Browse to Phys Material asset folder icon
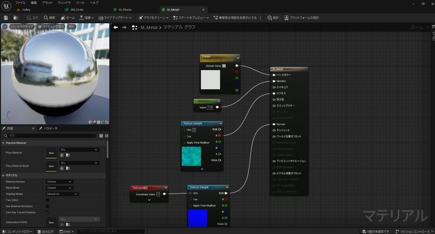Screen dimensions: 435x234 (x=68, y=155)
